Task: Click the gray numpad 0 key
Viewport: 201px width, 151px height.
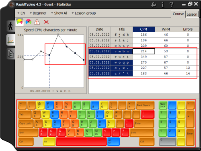Action: (167, 142)
